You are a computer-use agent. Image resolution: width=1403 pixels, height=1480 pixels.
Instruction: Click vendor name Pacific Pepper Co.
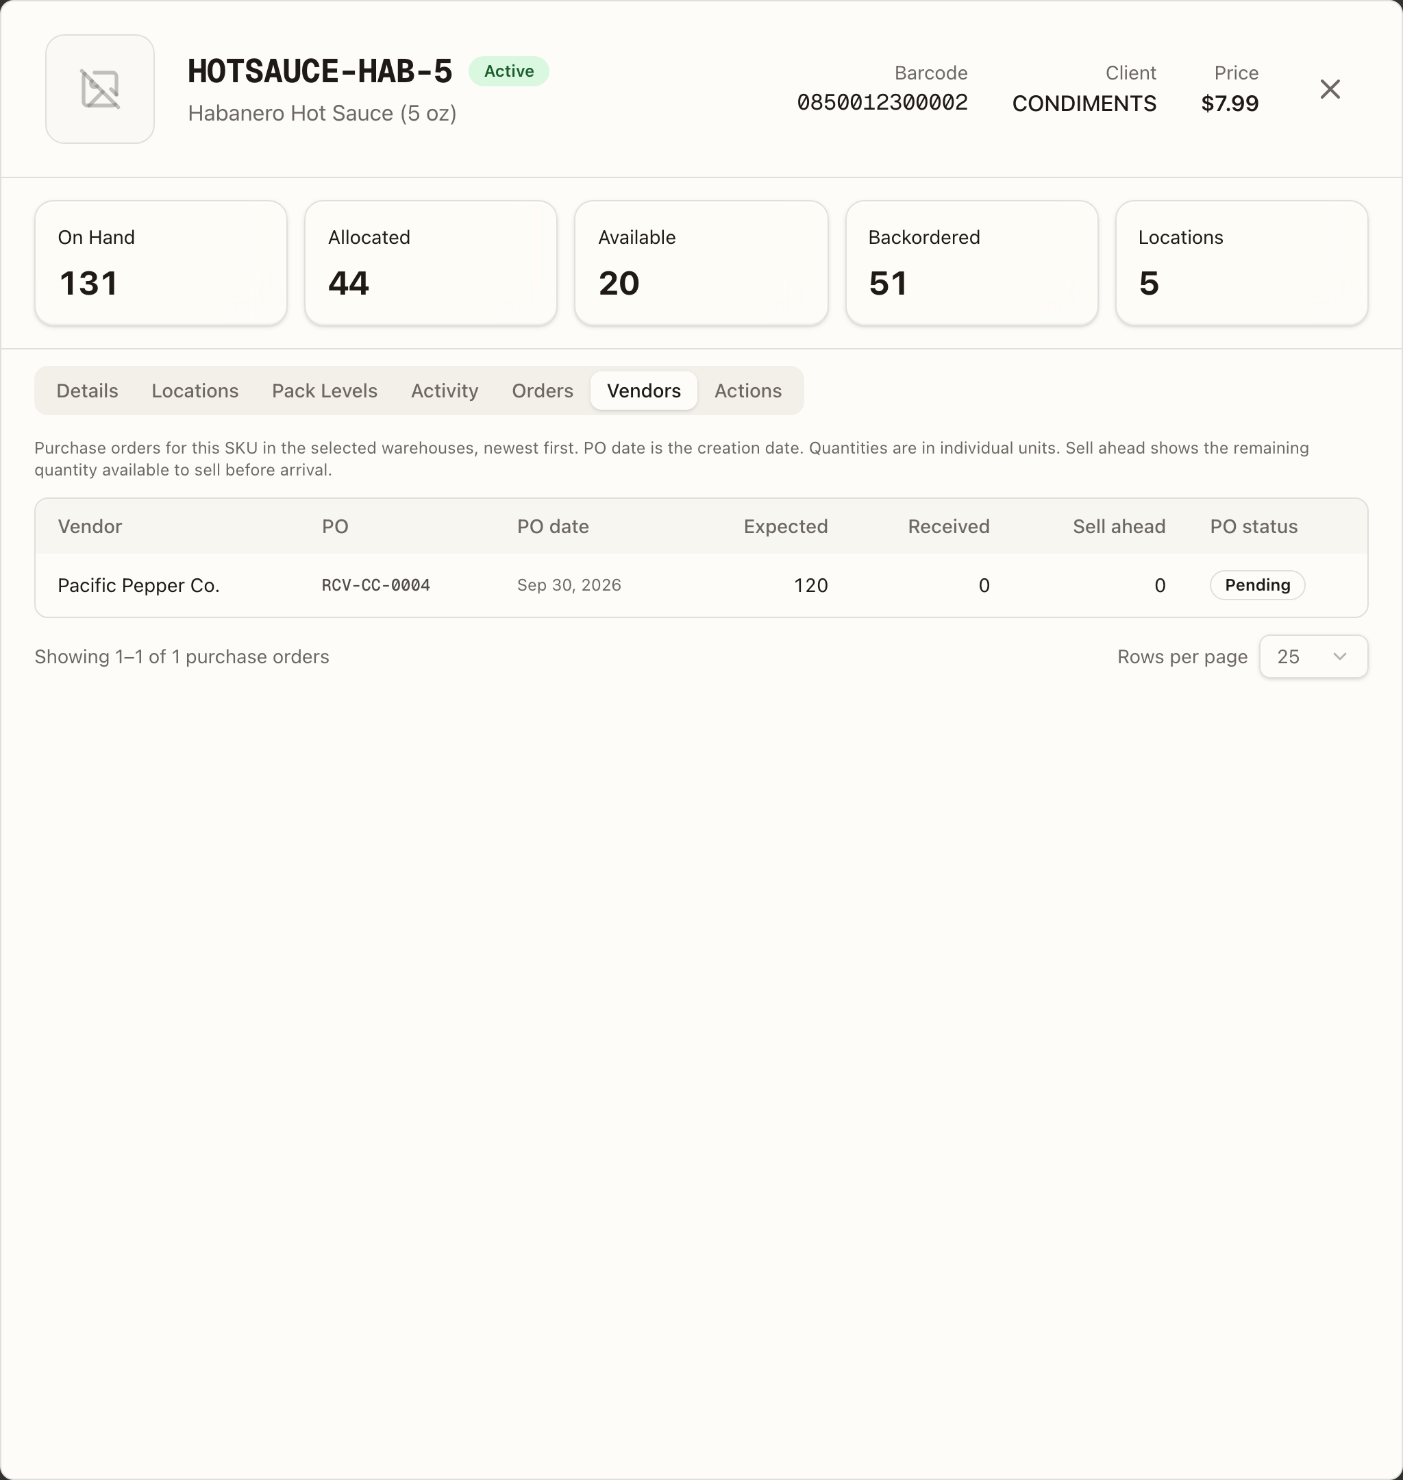(x=138, y=585)
